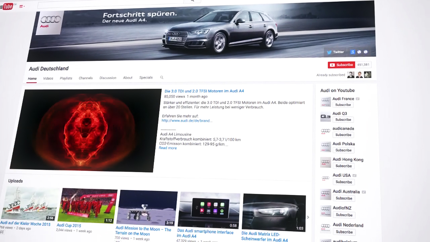Subscribe to audicanada
430x242 pixels.
click(x=343, y=135)
